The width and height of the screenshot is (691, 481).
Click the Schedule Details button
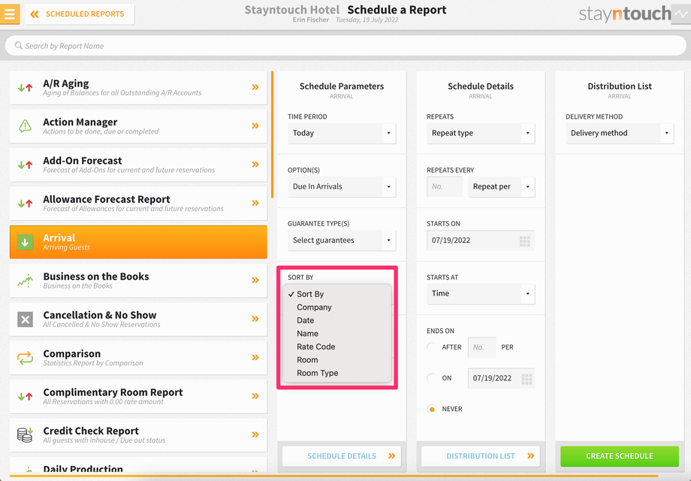[342, 456]
